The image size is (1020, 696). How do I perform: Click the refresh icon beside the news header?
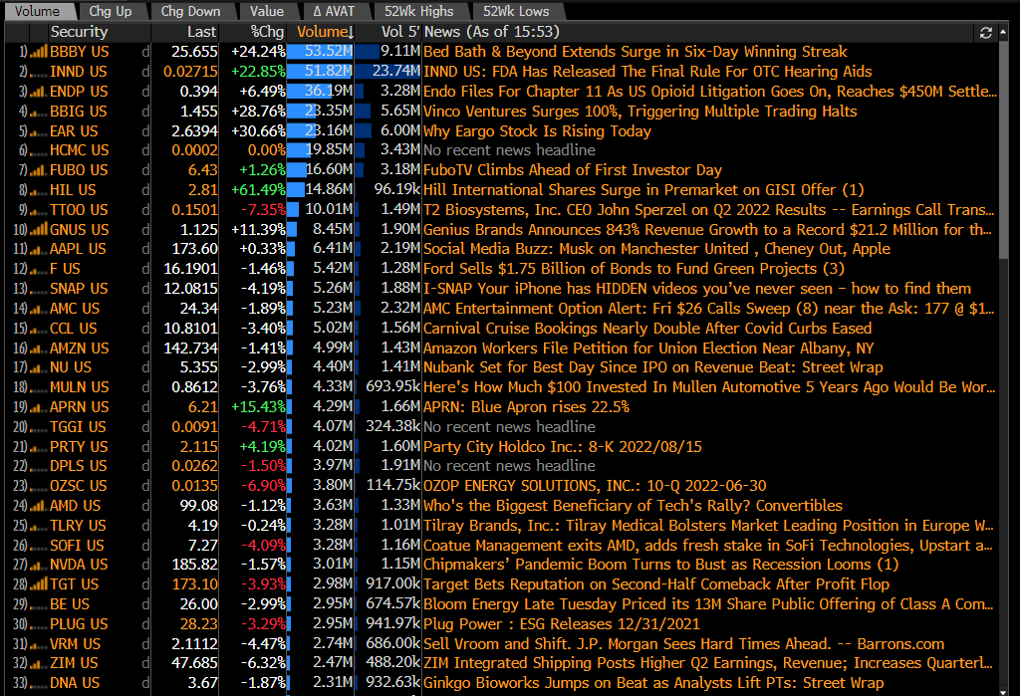(985, 33)
